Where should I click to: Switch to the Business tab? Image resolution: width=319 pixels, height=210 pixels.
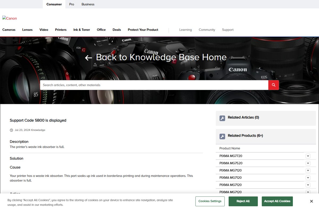coord(88,4)
